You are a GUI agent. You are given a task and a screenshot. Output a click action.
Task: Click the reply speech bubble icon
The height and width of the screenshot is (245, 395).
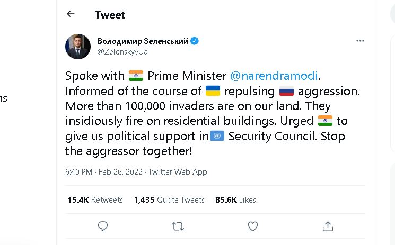coord(103,226)
